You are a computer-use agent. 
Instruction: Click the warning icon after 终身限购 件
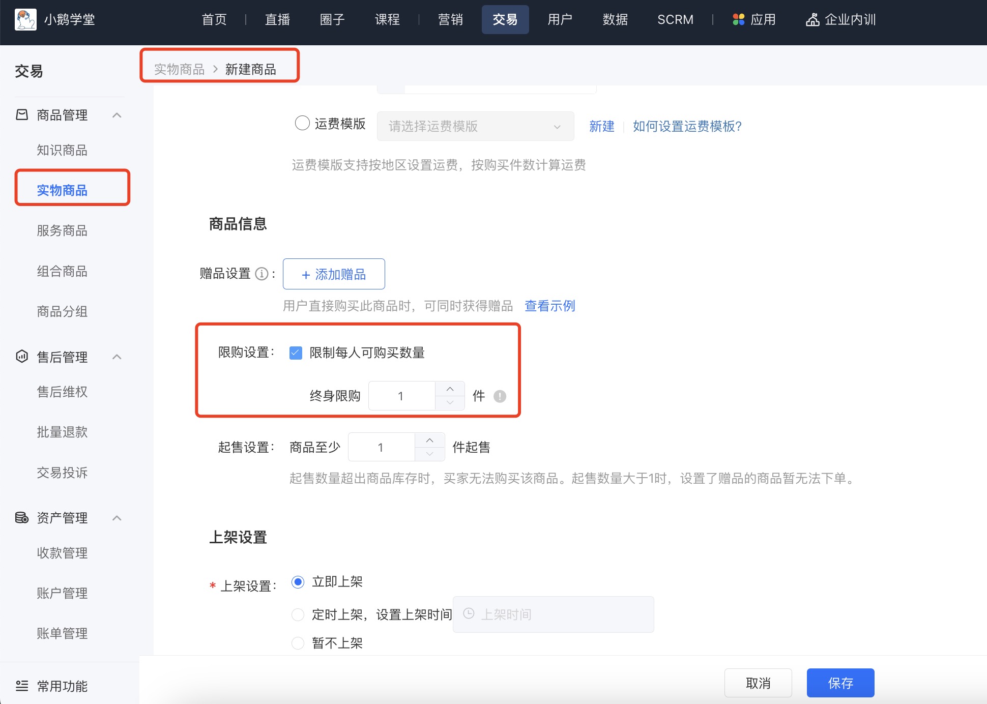[500, 396]
